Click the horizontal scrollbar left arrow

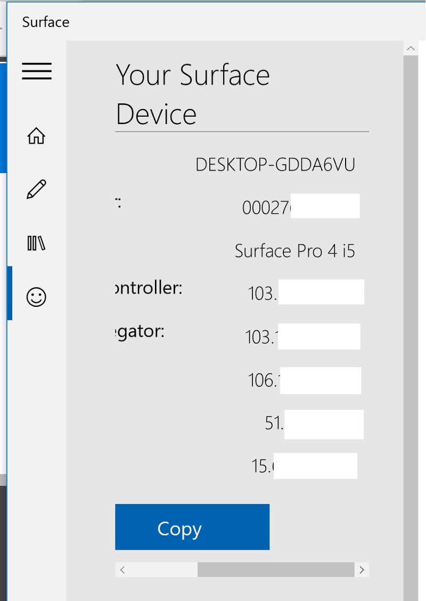pos(122,570)
